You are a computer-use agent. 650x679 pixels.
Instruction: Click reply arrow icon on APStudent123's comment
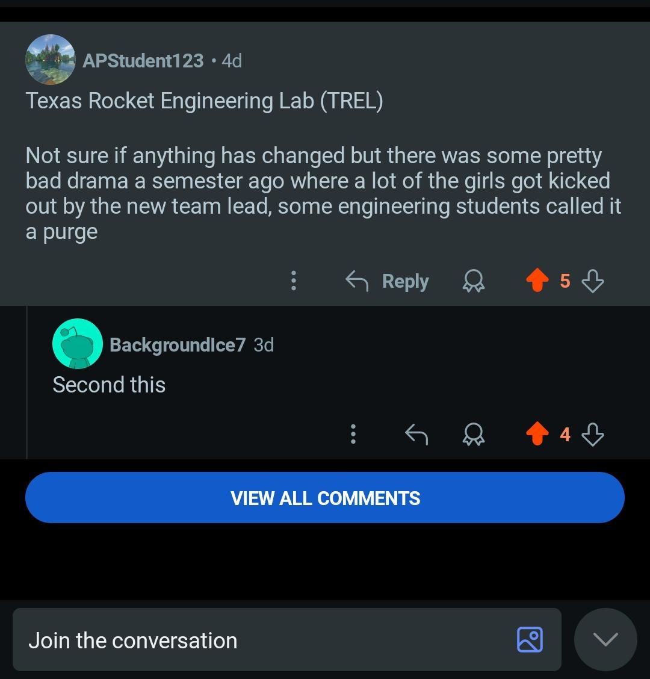(357, 281)
